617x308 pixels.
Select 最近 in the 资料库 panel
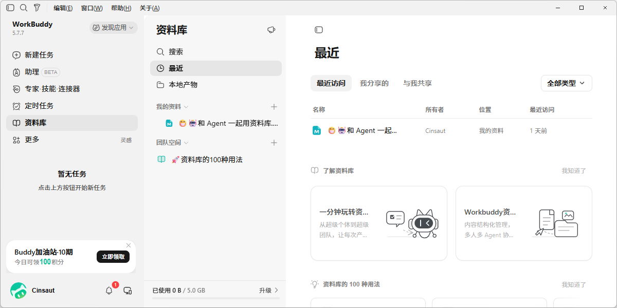coord(216,68)
